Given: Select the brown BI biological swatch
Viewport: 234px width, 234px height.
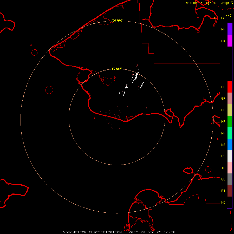Looking at the screenshot, I should click(x=230, y=191).
